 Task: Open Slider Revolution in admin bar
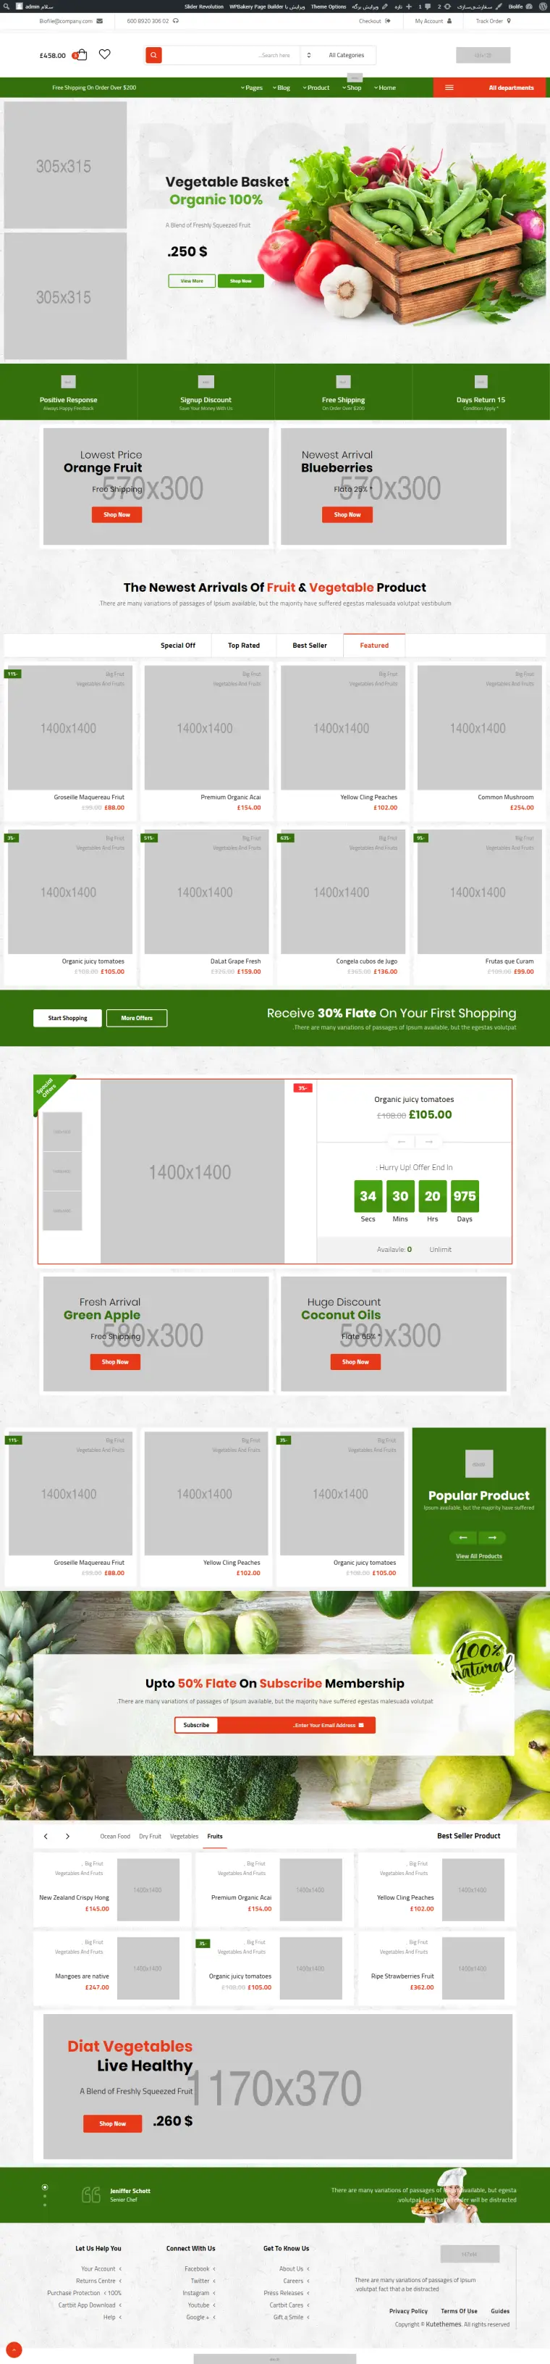point(203,7)
